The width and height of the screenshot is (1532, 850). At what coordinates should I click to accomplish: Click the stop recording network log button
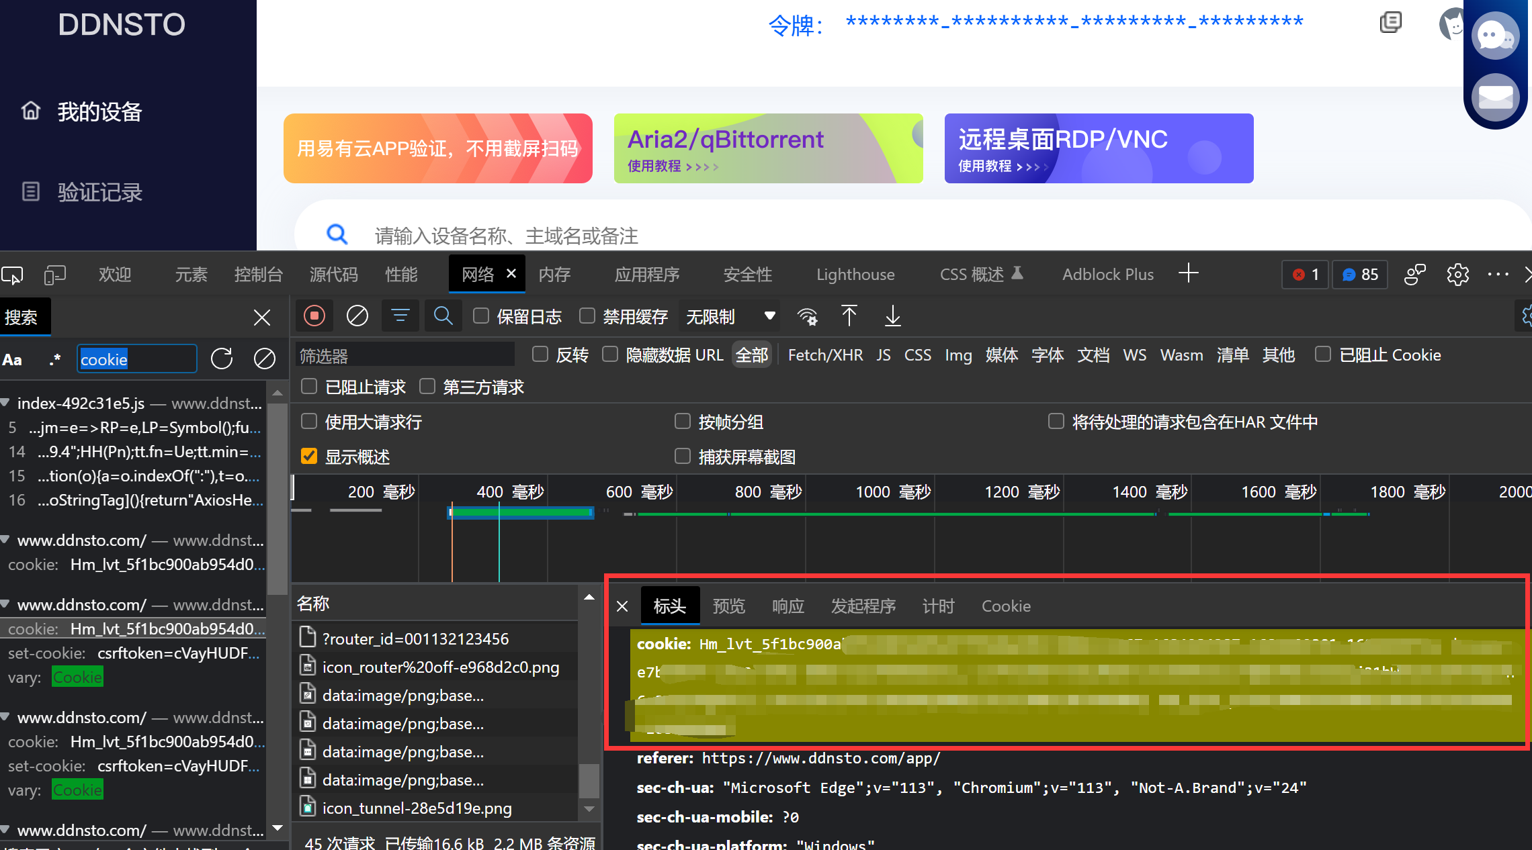click(x=314, y=316)
